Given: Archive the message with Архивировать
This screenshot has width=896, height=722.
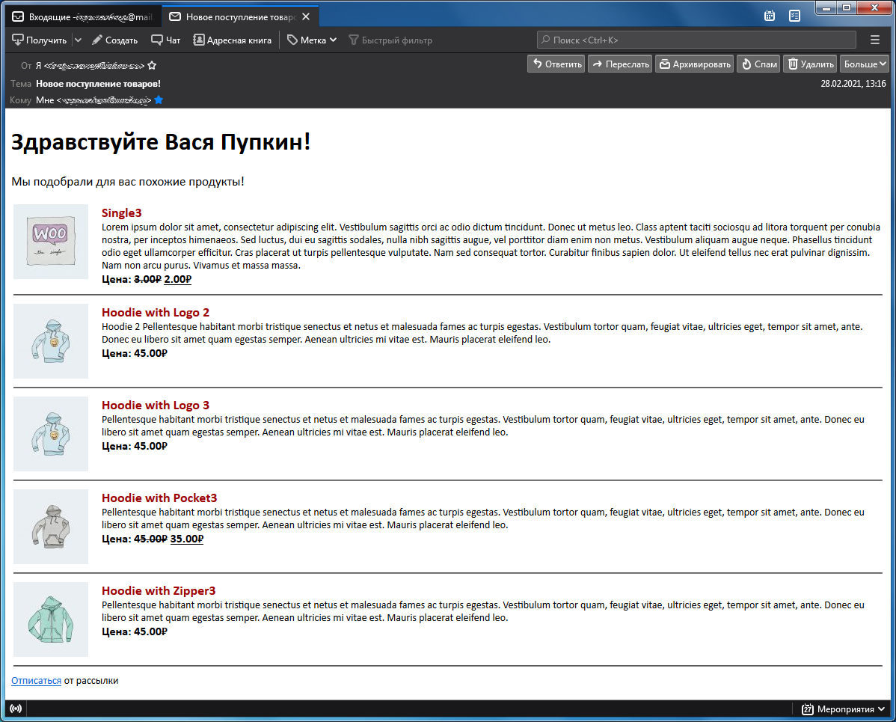Looking at the screenshot, I should coord(694,64).
